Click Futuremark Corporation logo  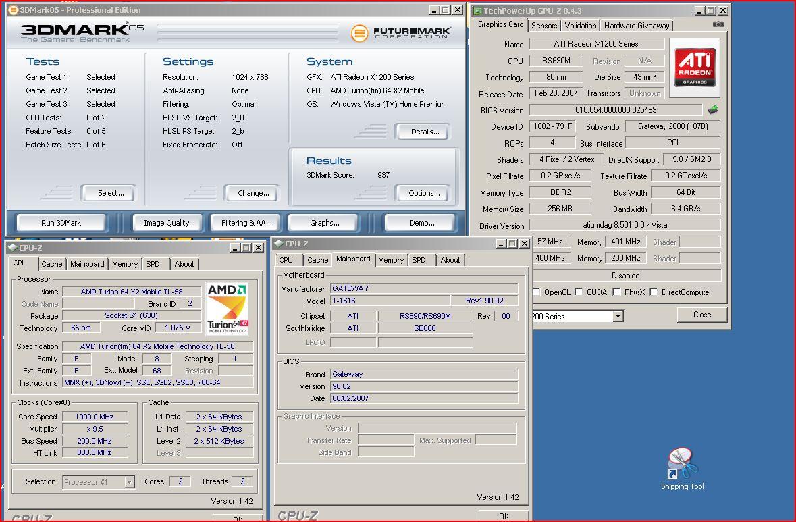[x=401, y=33]
